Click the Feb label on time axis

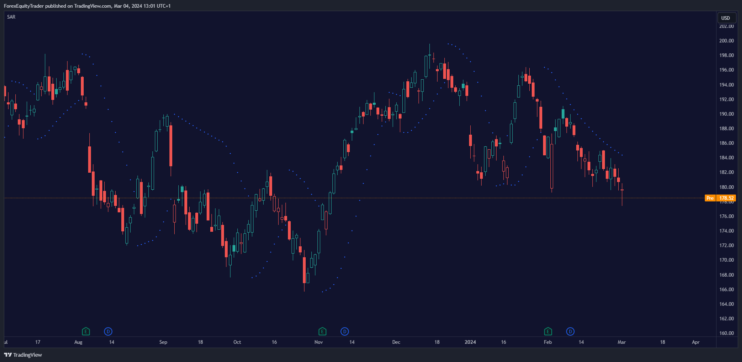click(x=548, y=342)
